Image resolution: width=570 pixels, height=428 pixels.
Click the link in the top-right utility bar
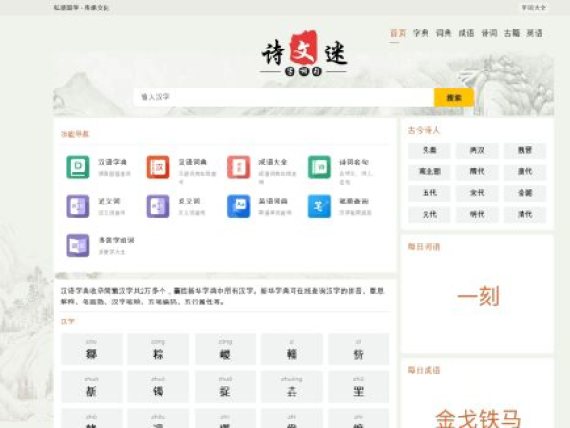534,8
